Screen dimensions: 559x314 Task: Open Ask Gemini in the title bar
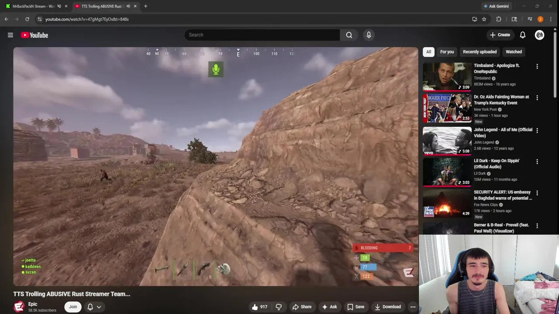point(496,6)
